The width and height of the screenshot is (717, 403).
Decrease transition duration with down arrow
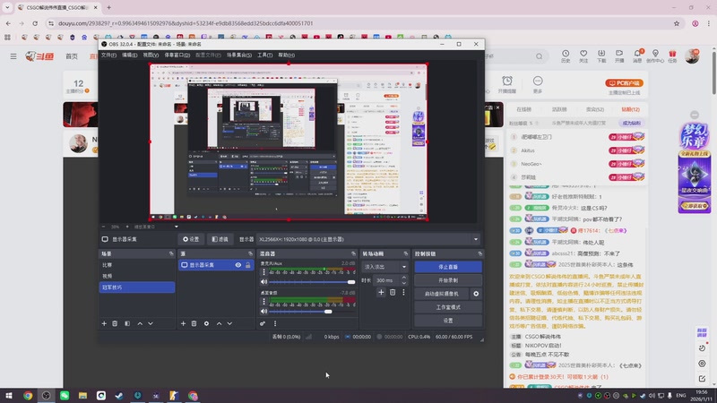(x=404, y=283)
